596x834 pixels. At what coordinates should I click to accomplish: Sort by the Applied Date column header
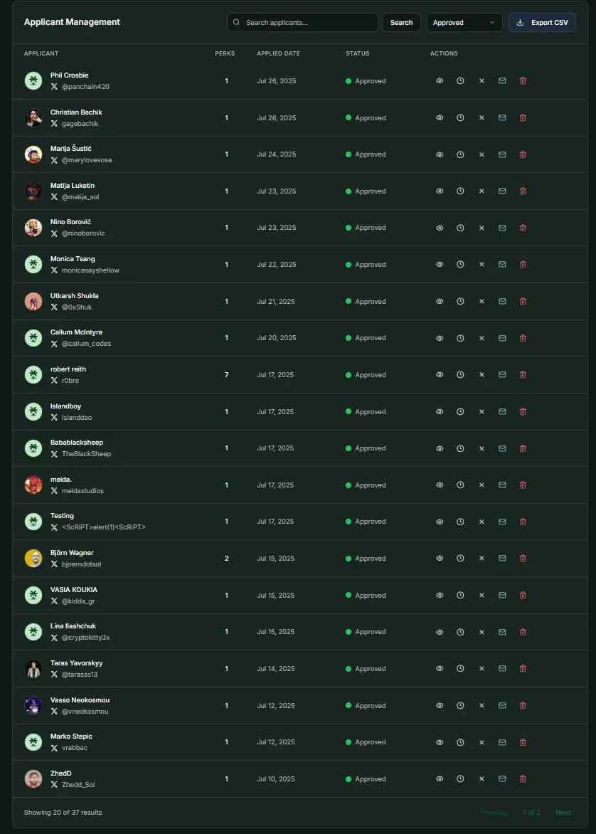tap(278, 53)
